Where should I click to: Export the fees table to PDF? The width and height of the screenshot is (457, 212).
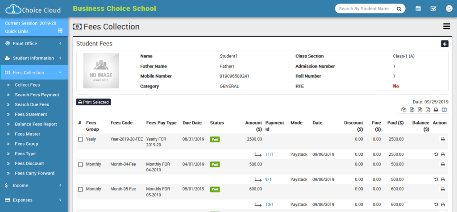(428, 110)
